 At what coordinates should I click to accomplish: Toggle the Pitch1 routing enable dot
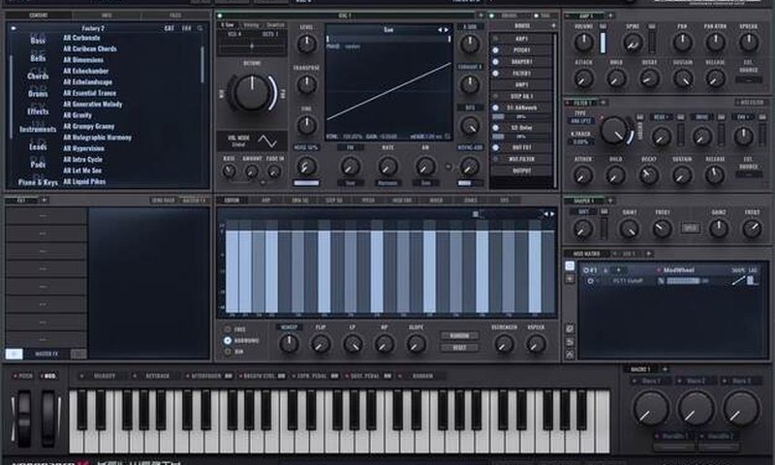[495, 50]
